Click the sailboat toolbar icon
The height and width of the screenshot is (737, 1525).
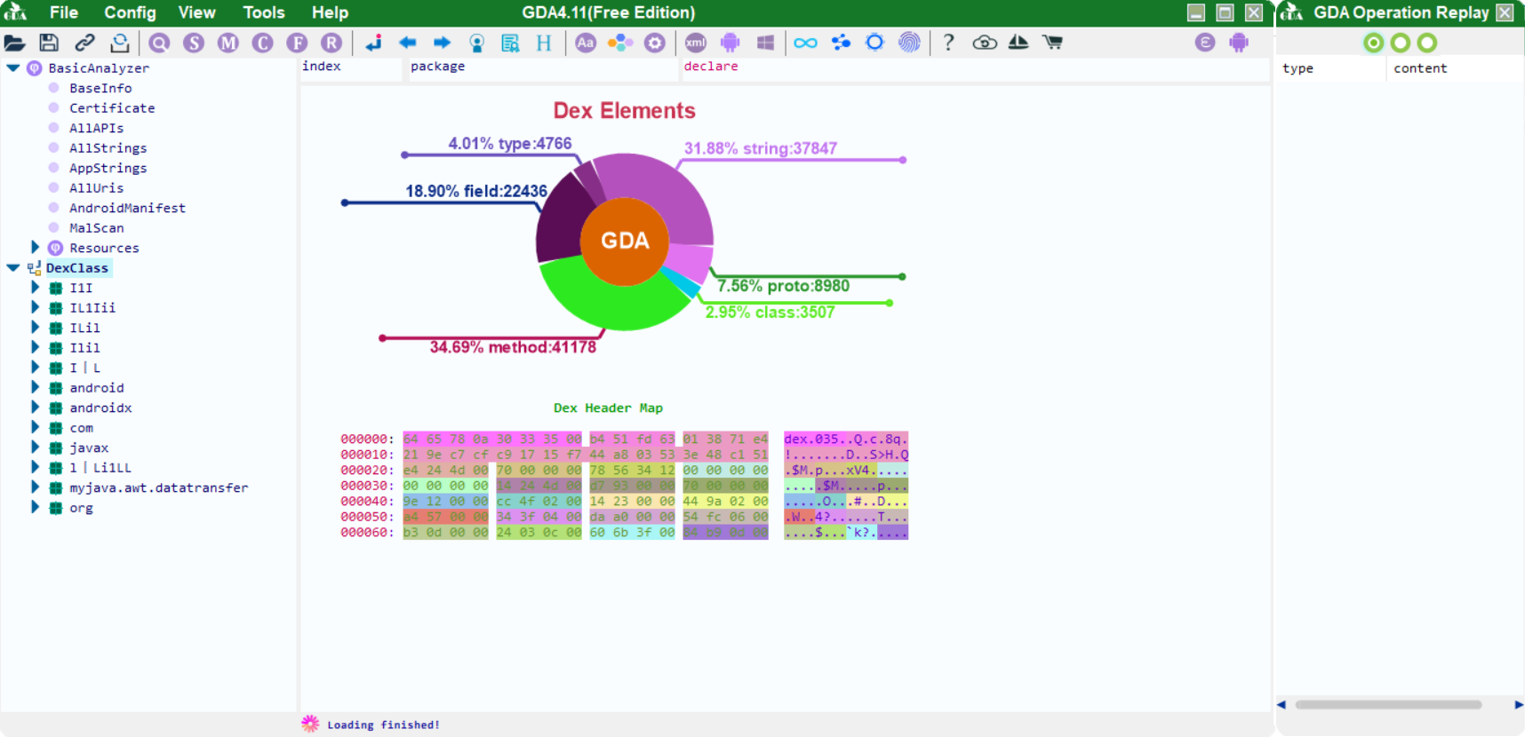1018,43
